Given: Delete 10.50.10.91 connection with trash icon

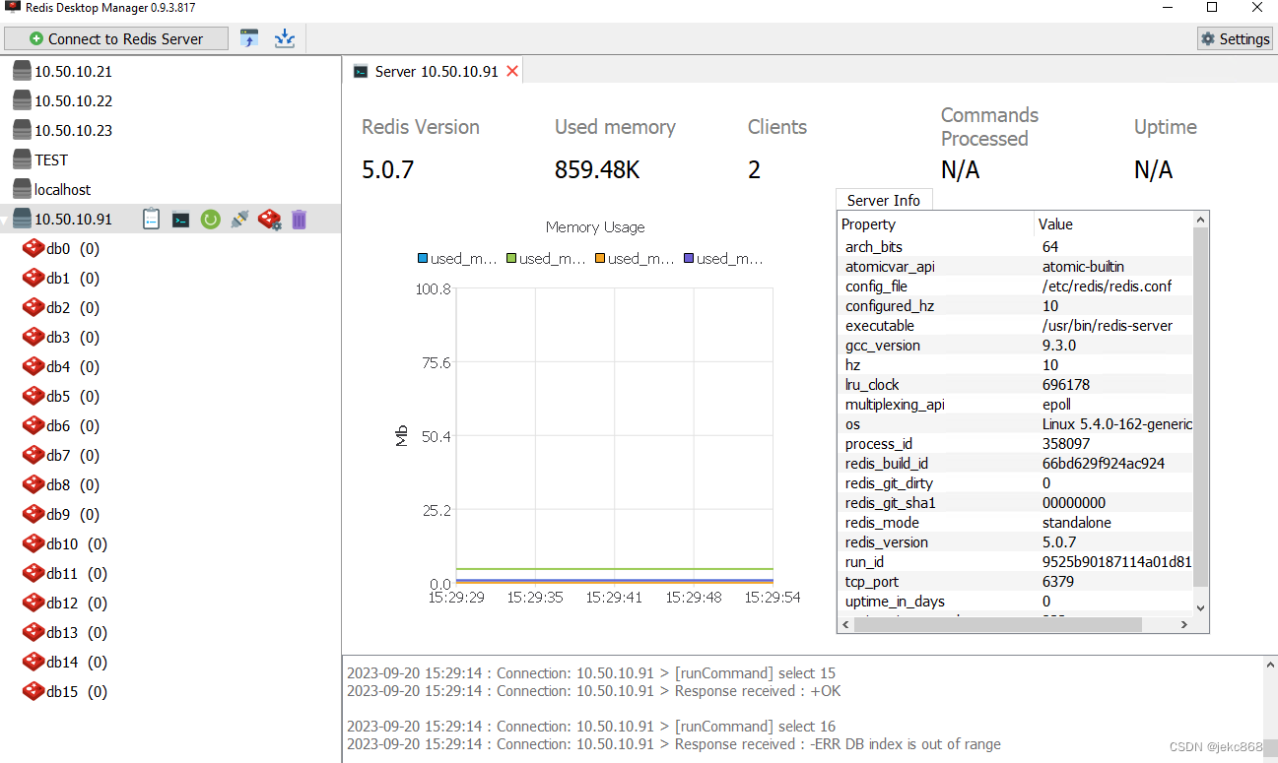Looking at the screenshot, I should [x=299, y=219].
